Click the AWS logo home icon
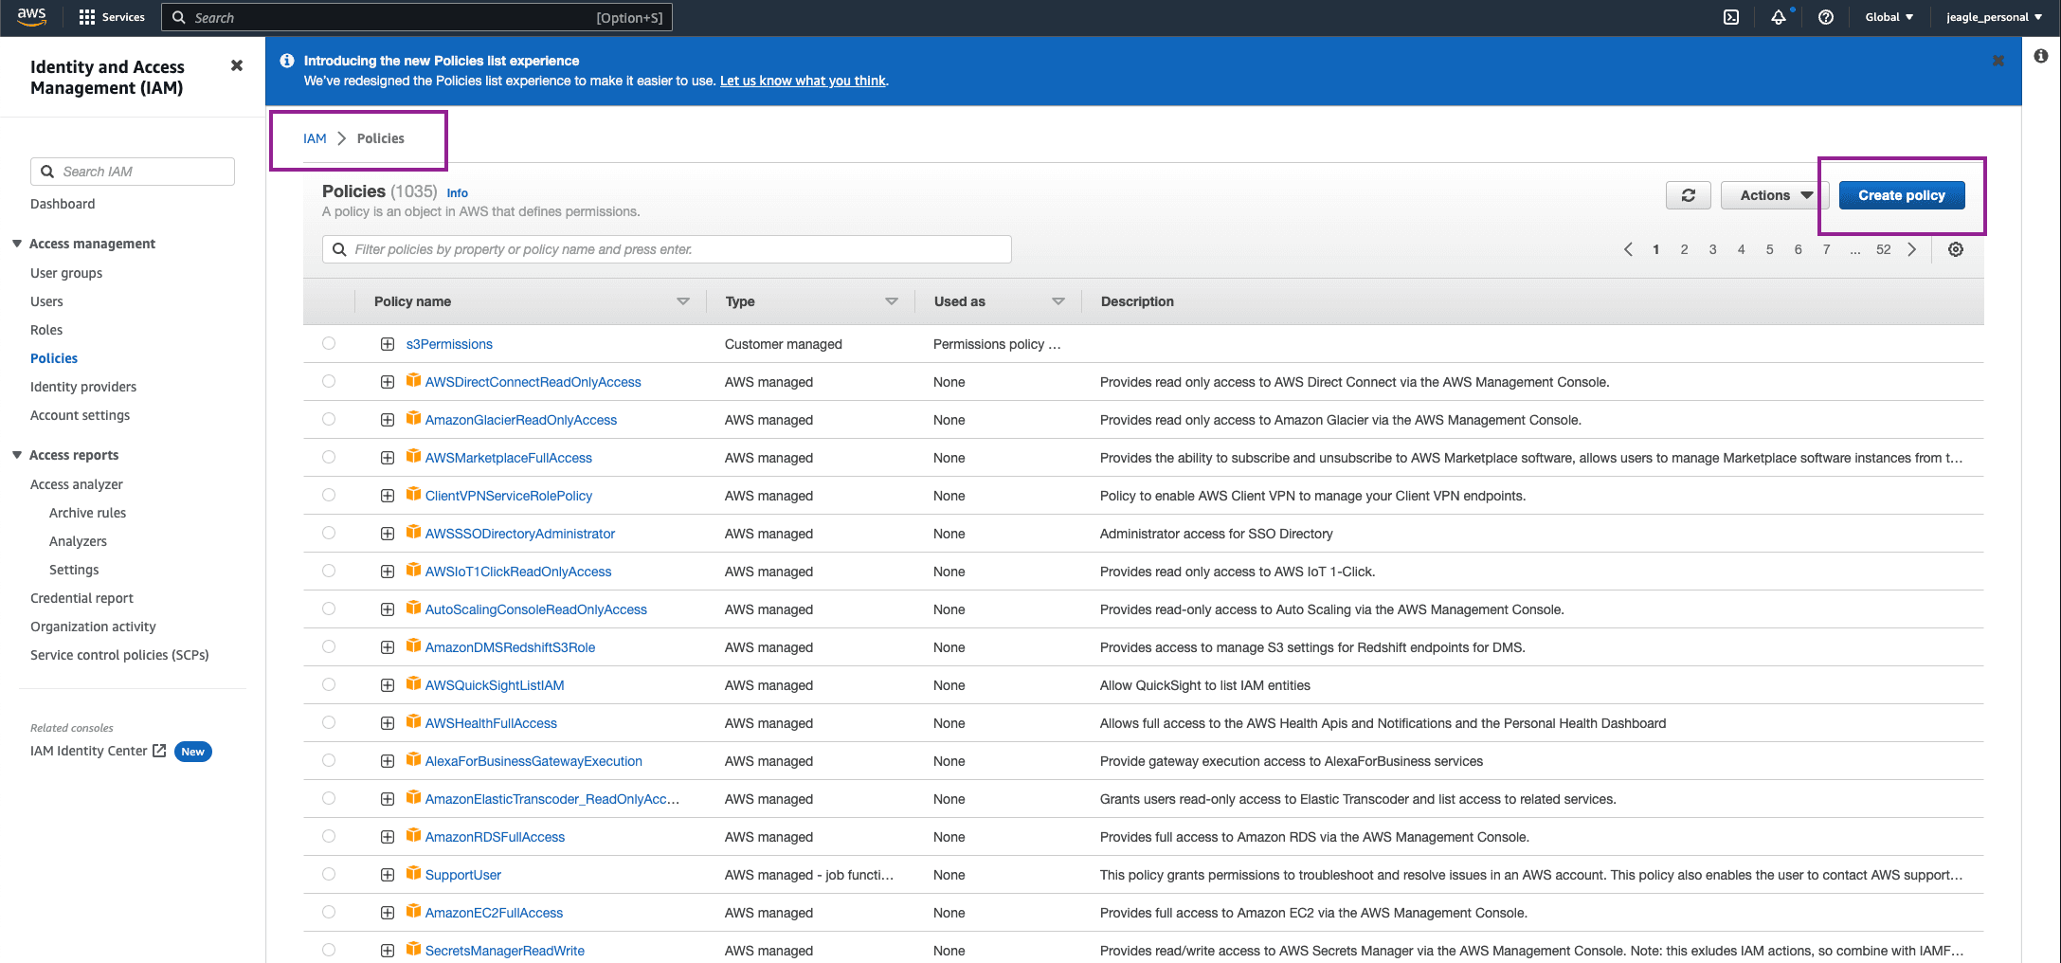Viewport: 2061px width, 963px height. [31, 17]
